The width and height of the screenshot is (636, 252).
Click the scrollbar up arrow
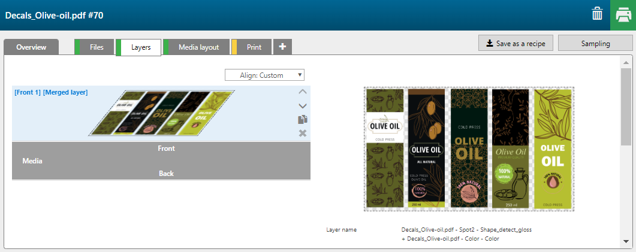pyautogui.click(x=626, y=63)
